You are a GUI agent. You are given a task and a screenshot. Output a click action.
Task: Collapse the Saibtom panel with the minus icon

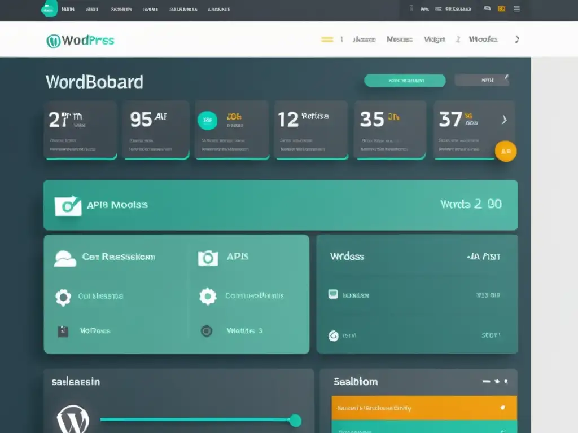coord(486,382)
